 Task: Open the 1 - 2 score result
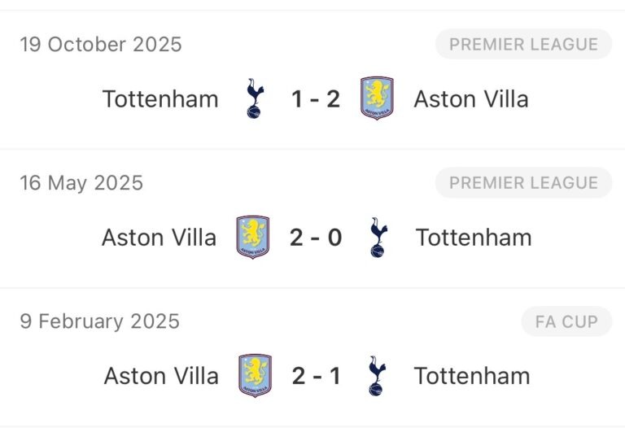click(316, 99)
